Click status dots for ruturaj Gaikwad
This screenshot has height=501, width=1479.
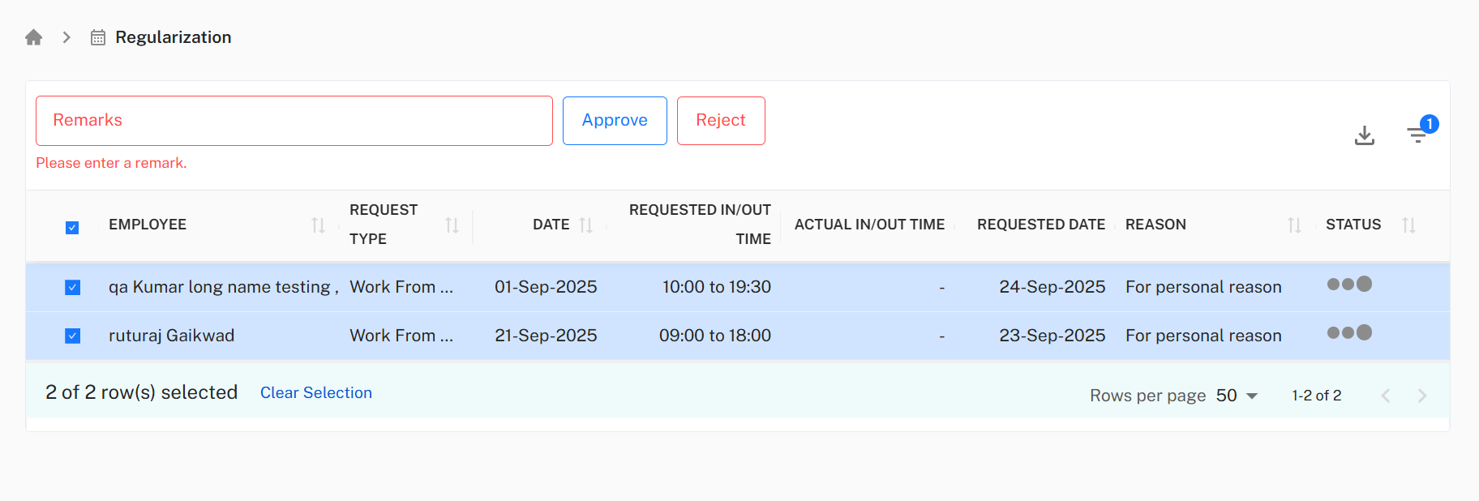tap(1349, 332)
